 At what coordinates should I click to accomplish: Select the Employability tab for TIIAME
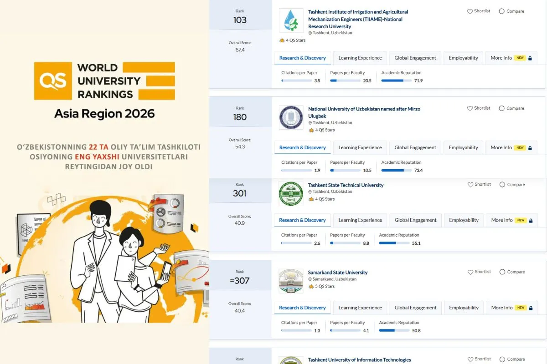[463, 58]
